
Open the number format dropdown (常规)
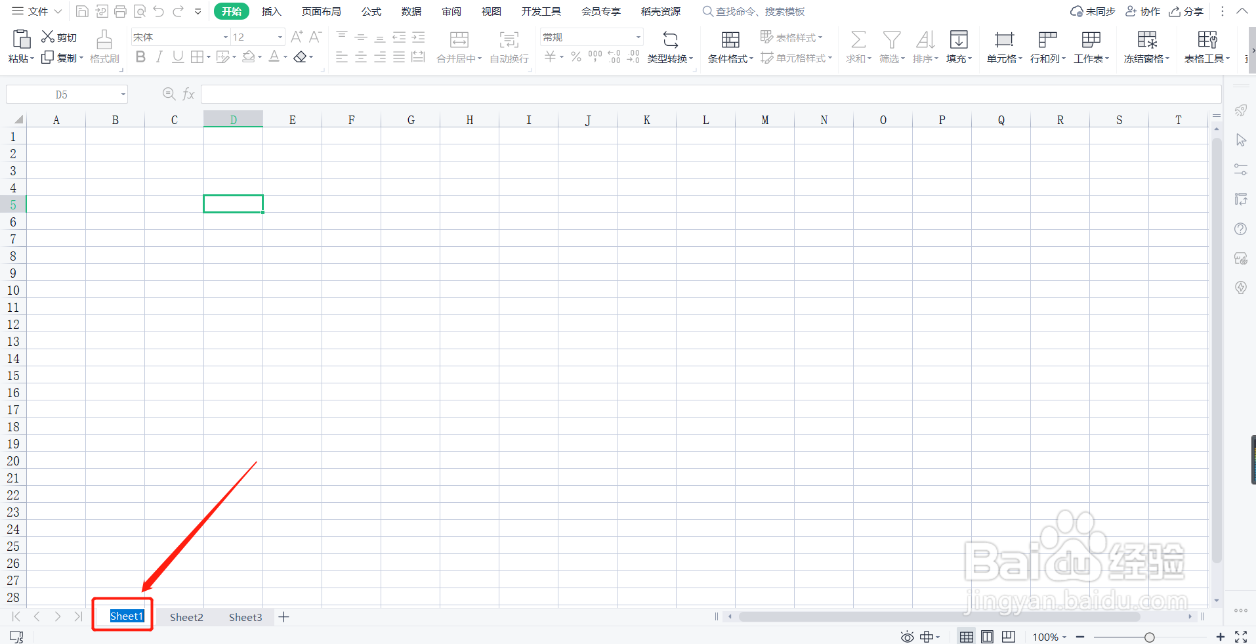[x=638, y=37]
